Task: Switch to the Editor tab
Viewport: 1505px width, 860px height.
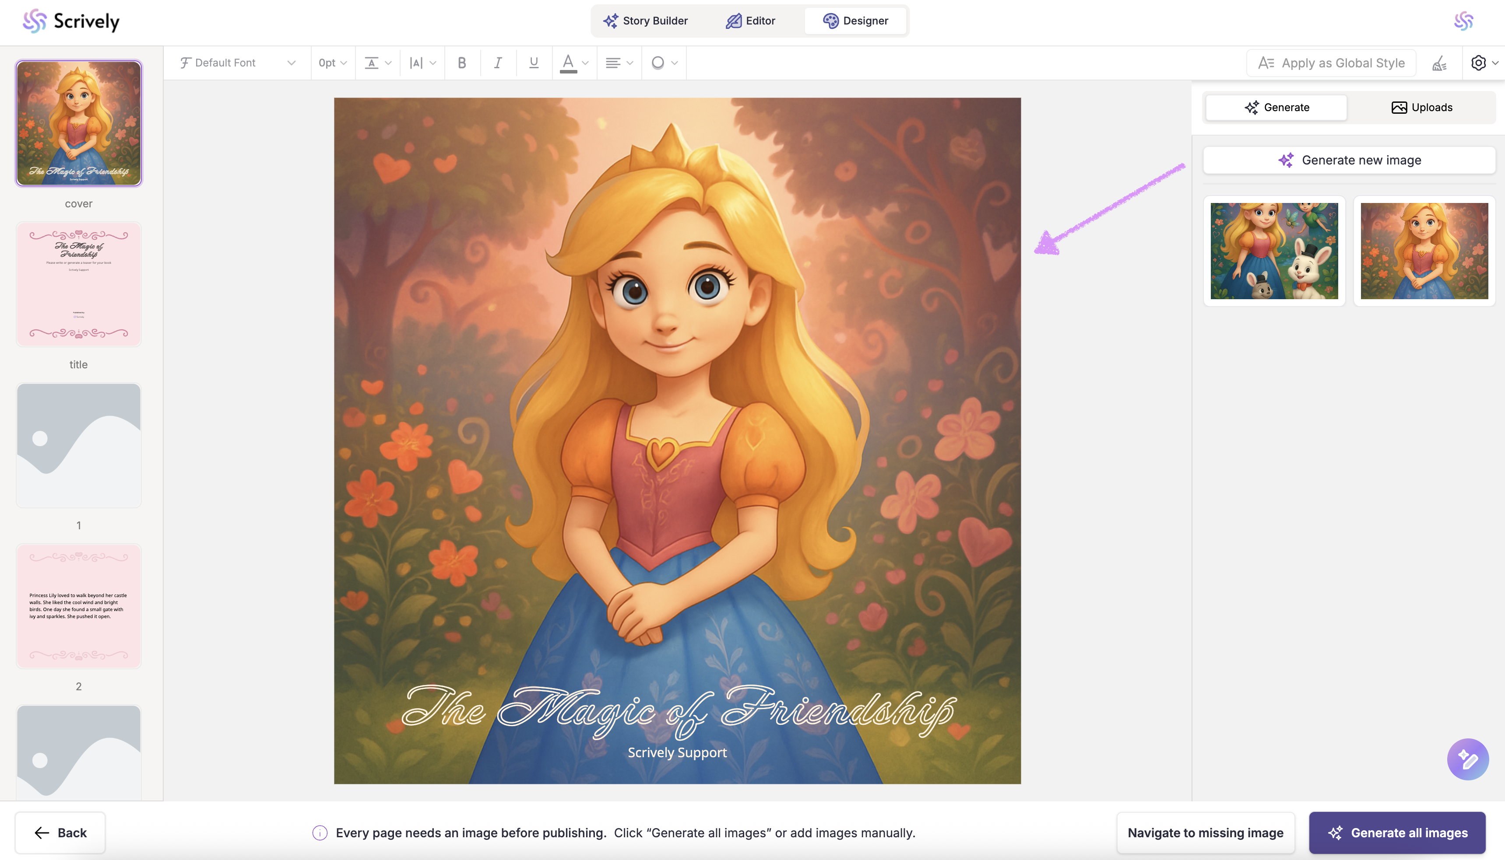Action: pos(750,21)
